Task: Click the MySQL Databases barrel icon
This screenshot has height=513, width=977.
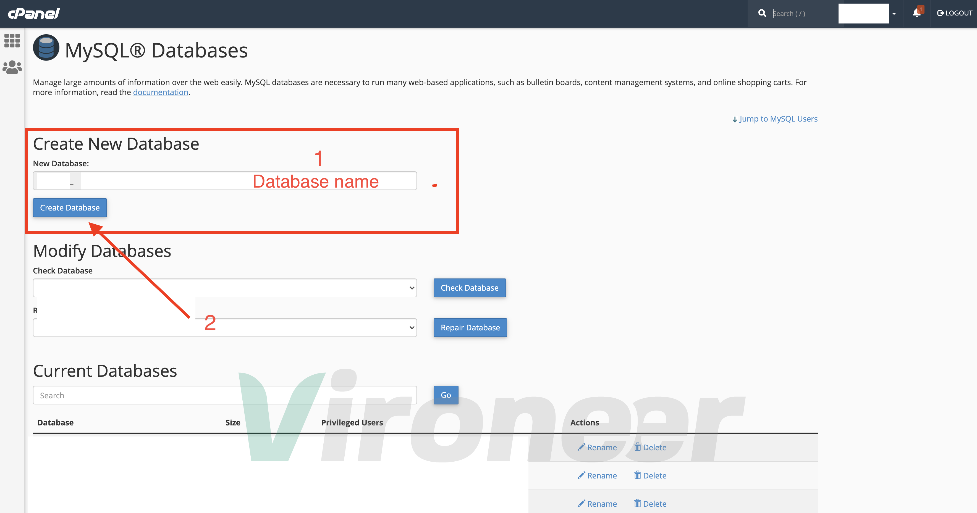Action: point(46,48)
